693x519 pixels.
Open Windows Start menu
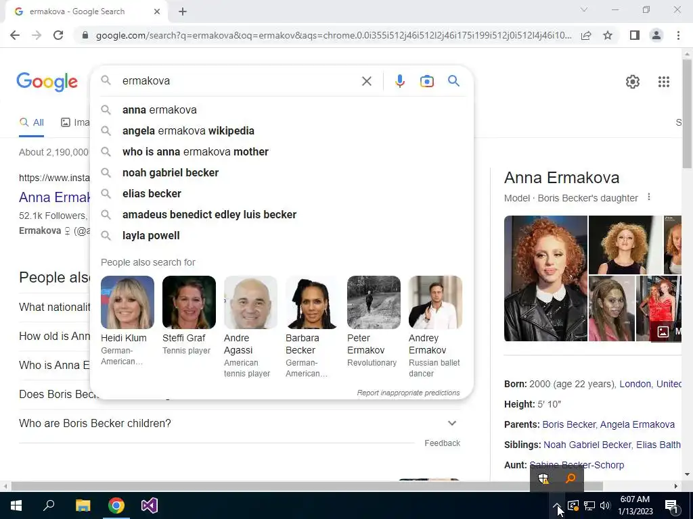(x=16, y=505)
